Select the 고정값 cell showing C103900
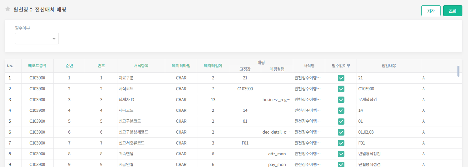 245,89
